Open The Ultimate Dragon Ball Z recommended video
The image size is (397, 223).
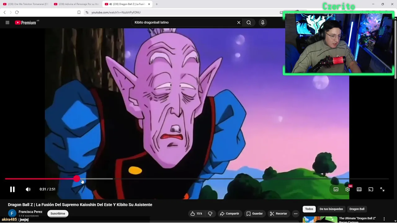(x=357, y=220)
